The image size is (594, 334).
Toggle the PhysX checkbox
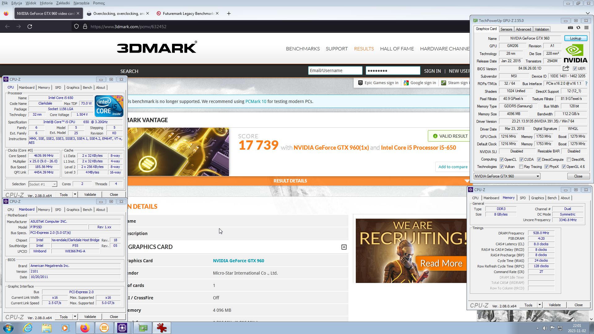click(x=546, y=167)
